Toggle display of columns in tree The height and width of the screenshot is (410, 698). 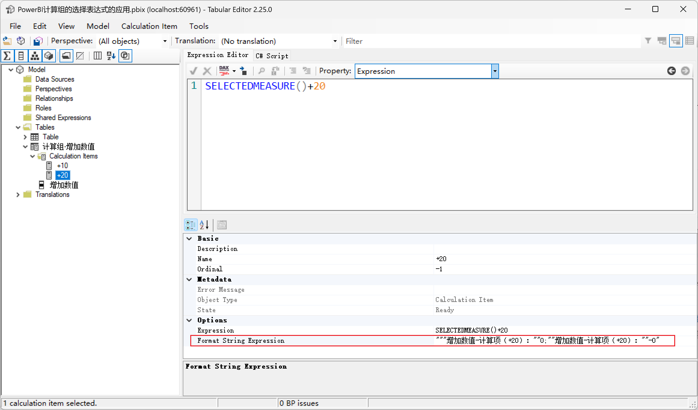[x=21, y=56]
